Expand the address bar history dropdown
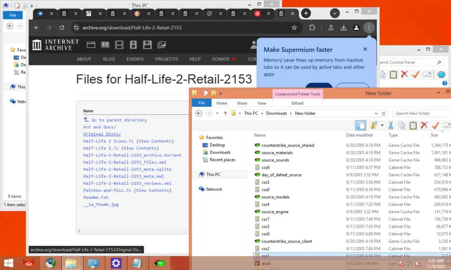 tap(377, 113)
